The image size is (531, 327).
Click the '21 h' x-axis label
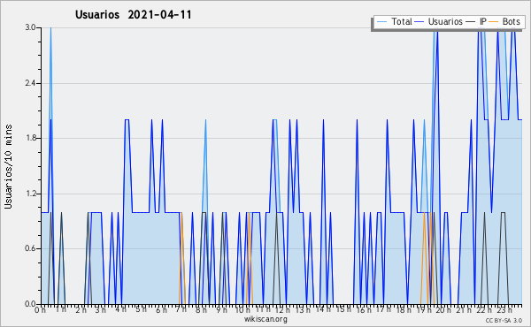pos(464,310)
